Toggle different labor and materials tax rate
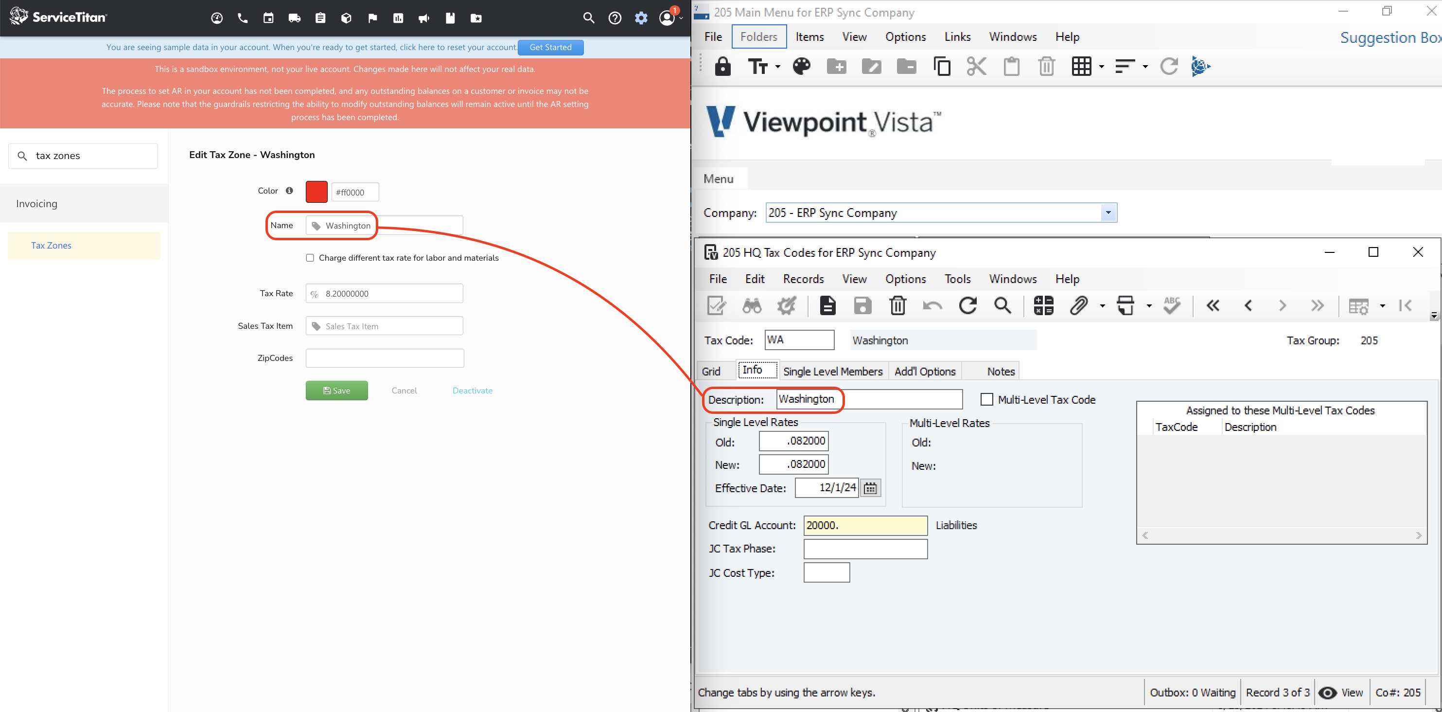Screen dimensions: 1442x712 click(x=310, y=258)
